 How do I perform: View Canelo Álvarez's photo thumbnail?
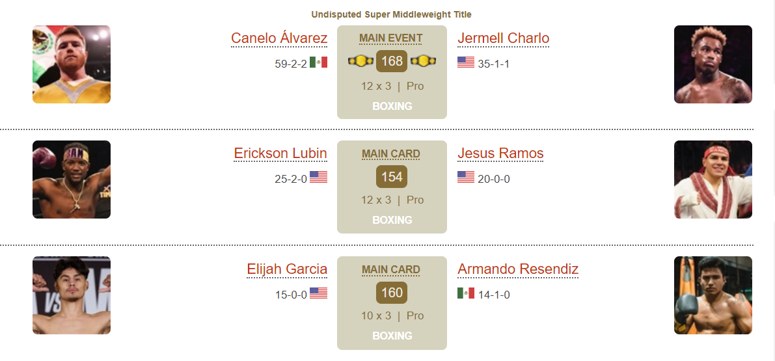coord(72,64)
